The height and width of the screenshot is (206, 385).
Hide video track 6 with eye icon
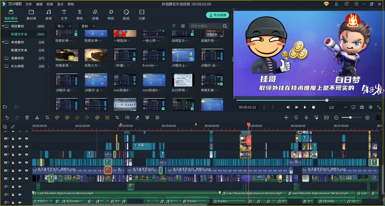click(26, 138)
